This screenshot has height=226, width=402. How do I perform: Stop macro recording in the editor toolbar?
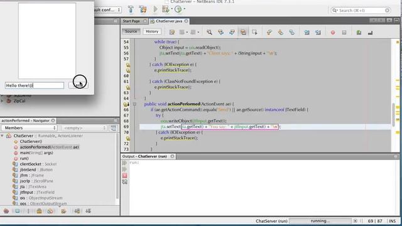(x=344, y=32)
